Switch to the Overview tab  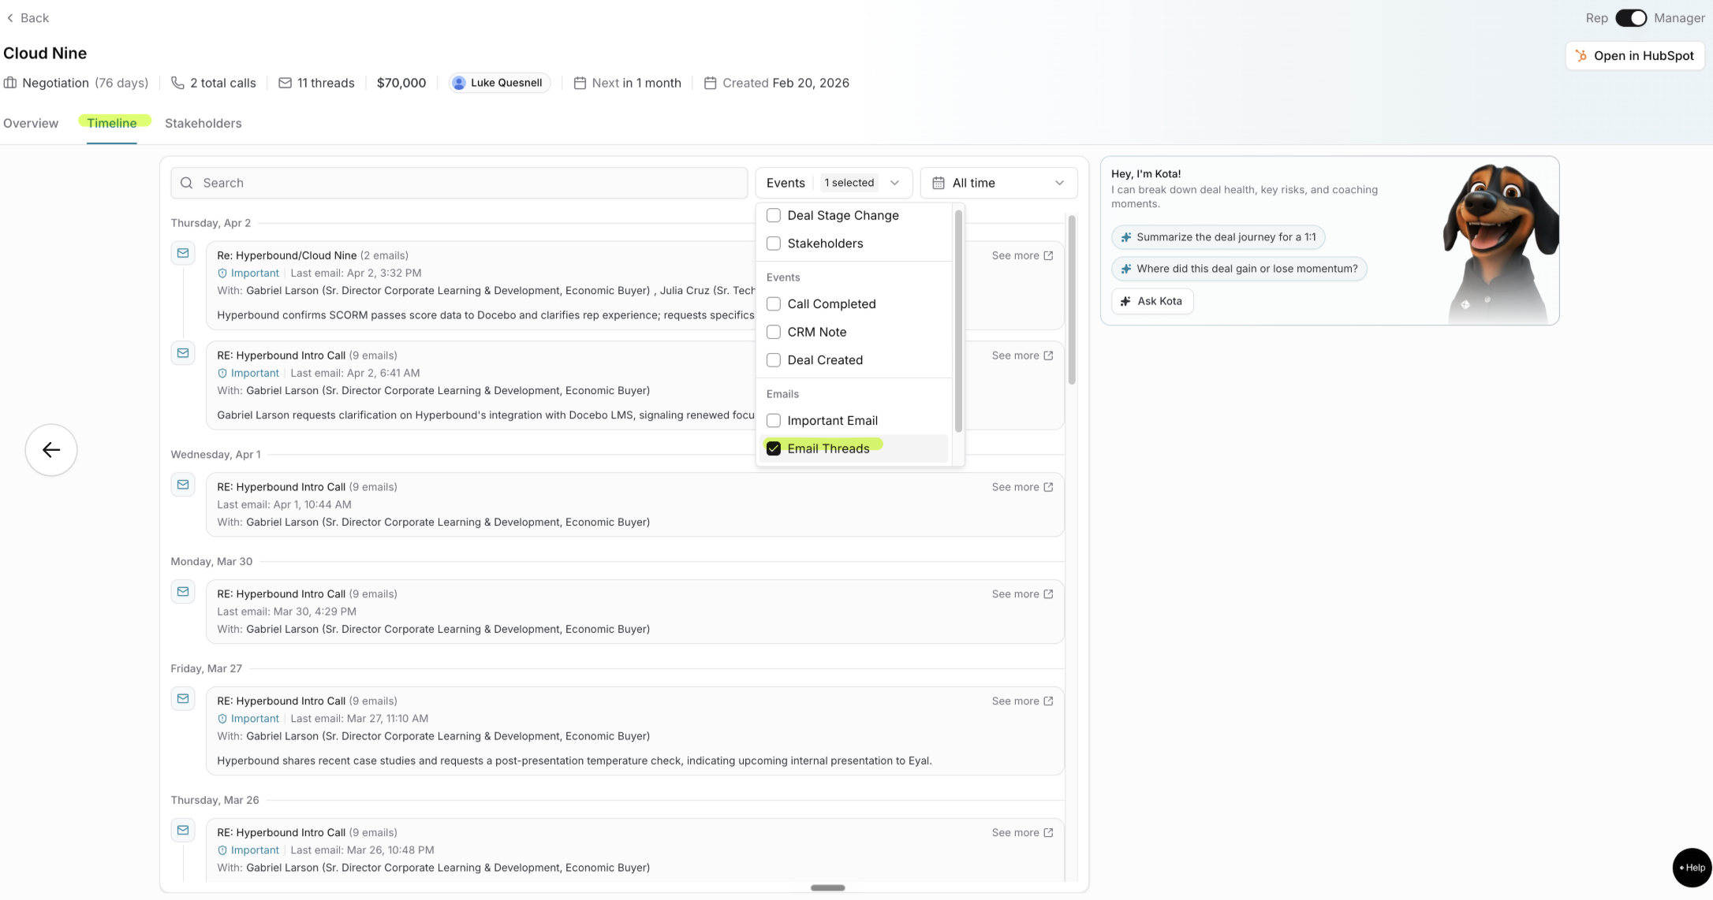pyautogui.click(x=31, y=123)
